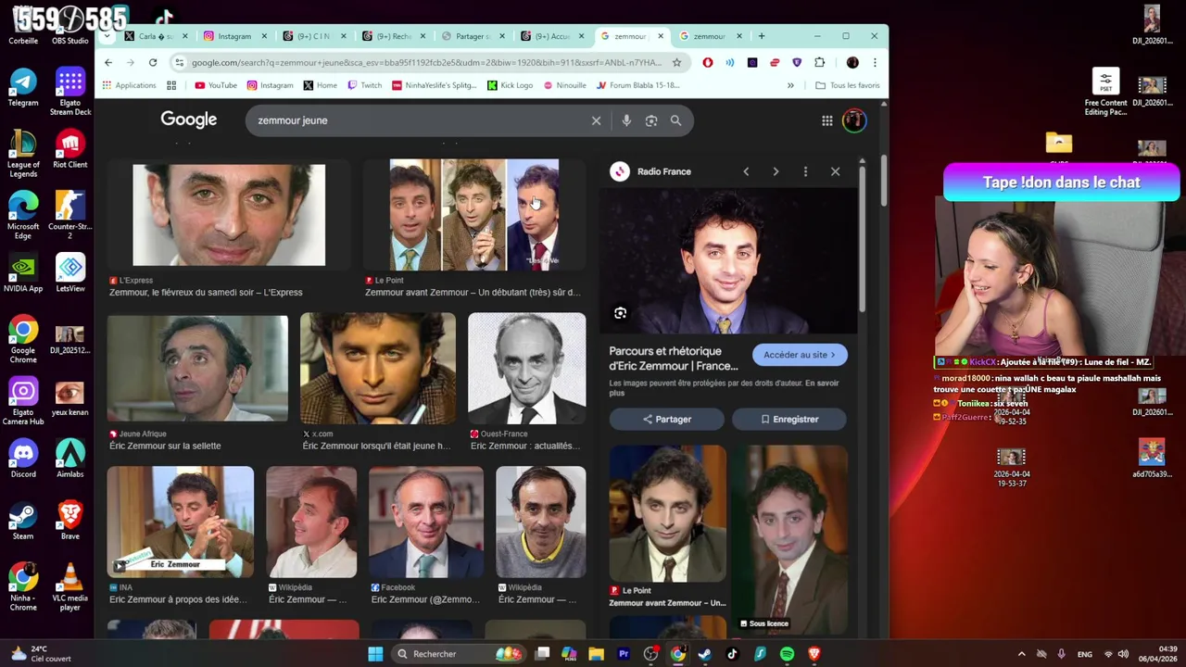Open L'Express Zemmour image result

click(229, 216)
